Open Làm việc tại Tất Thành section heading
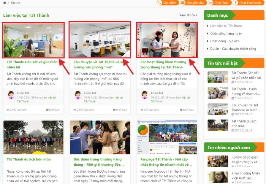266x184 pixels. (26, 15)
